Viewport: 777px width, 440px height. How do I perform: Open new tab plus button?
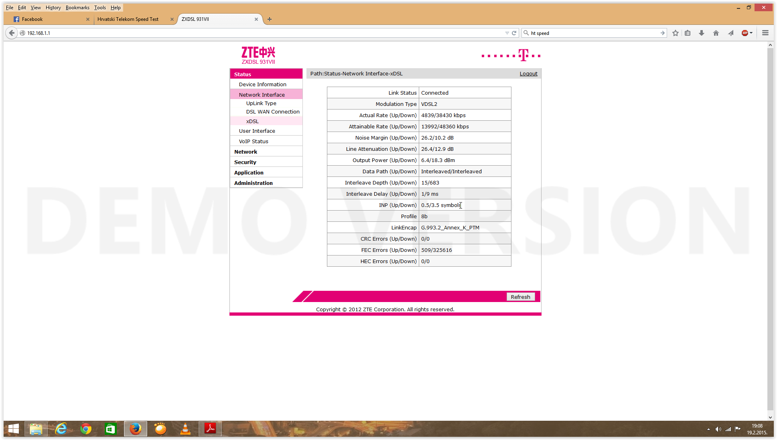(x=270, y=19)
